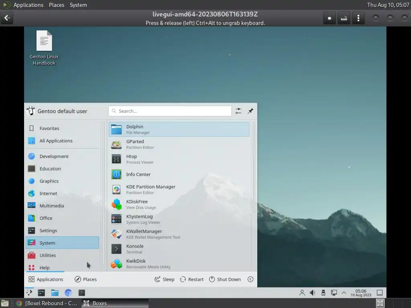Launch GParted partition editor

[x=179, y=144]
